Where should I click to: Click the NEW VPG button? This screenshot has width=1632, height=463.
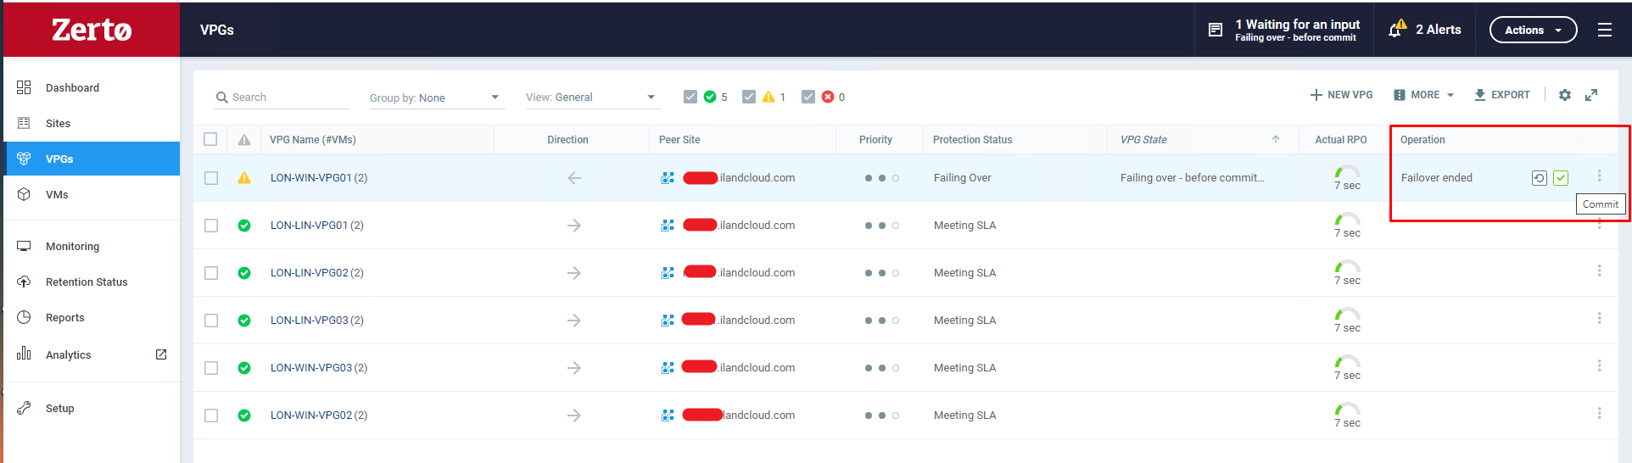click(1341, 95)
